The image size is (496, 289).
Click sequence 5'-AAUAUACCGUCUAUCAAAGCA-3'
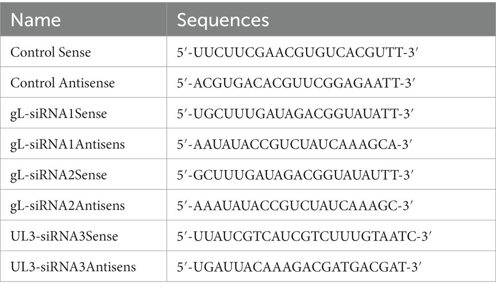[x=295, y=144]
